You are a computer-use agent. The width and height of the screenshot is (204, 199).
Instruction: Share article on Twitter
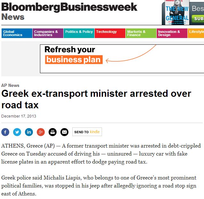click(17, 132)
